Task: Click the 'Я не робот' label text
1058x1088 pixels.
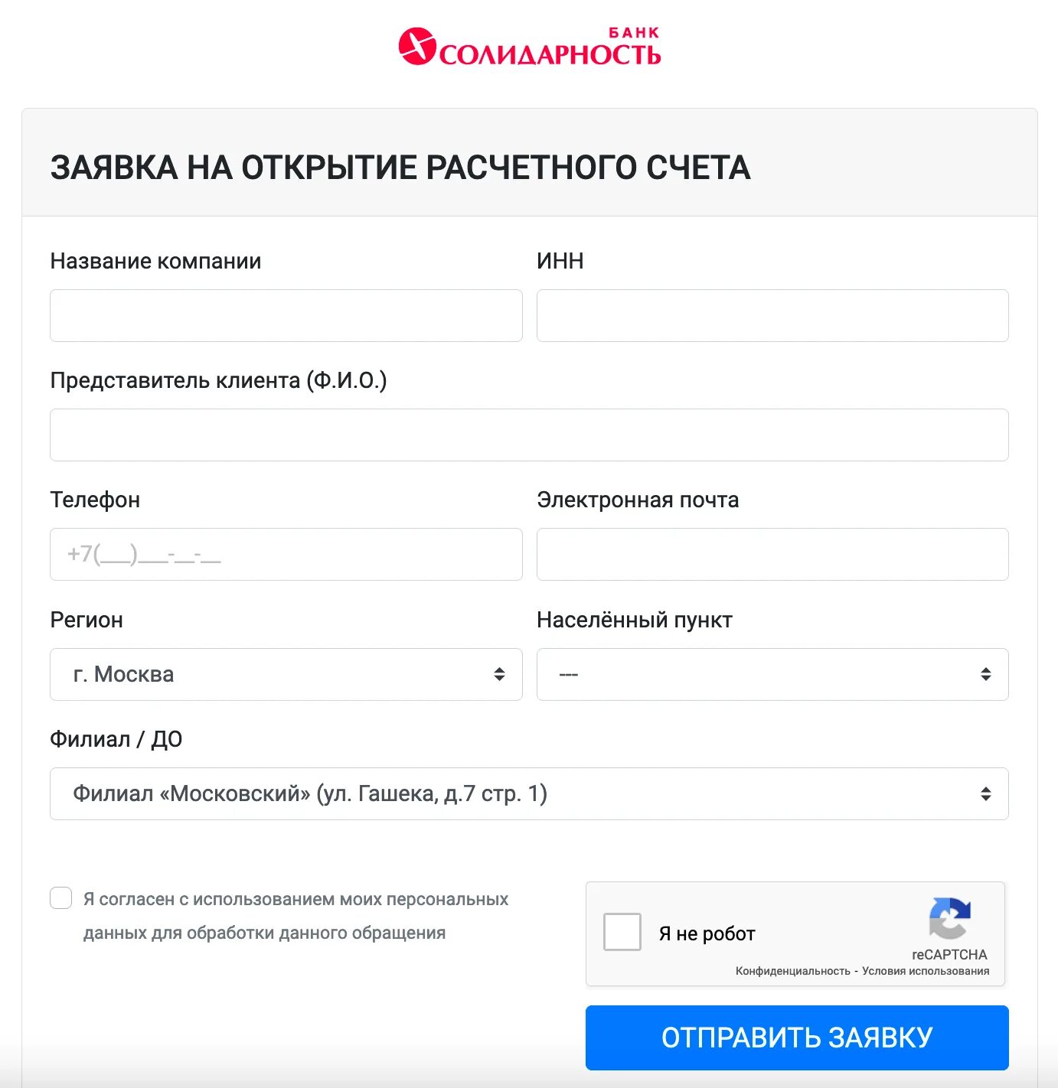Action: point(707,933)
